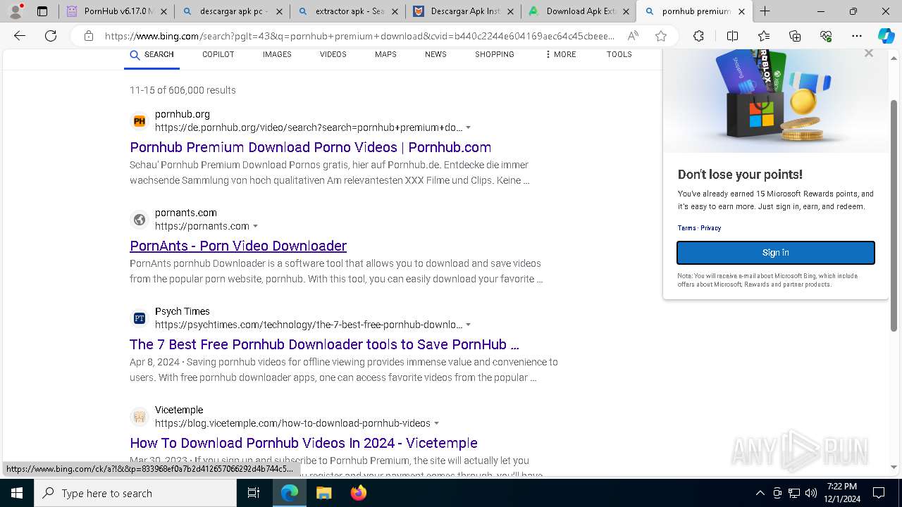Expand the pornants.com URL dropdown arrow
902x507 pixels.
coord(255,226)
